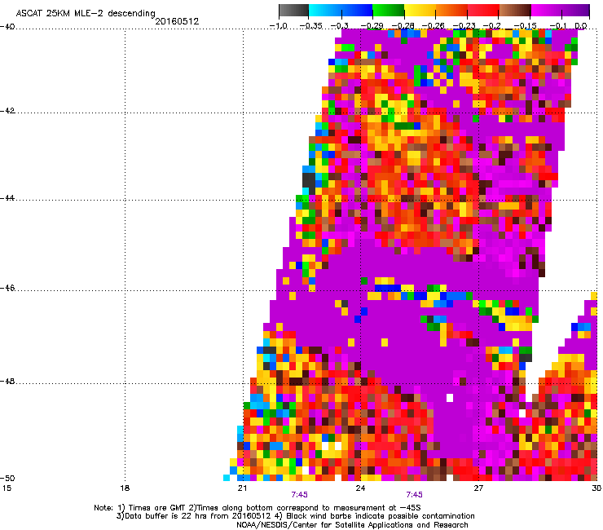Click the '-0.26' color scale value
This screenshot has height=530, width=603.
[x=434, y=26]
